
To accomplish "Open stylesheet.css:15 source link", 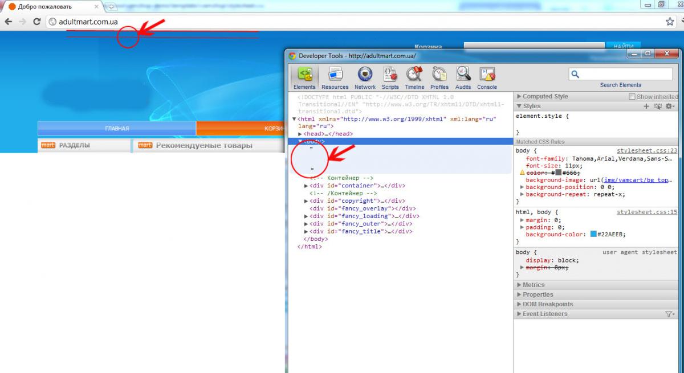I will (x=647, y=212).
